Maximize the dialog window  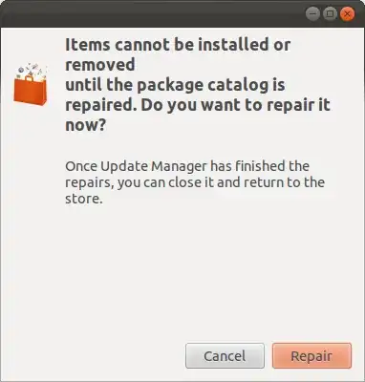pyautogui.click(x=330, y=14)
